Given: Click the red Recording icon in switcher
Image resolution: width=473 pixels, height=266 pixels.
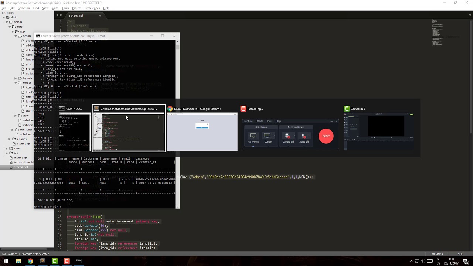Looking at the screenshot, I should point(243,109).
